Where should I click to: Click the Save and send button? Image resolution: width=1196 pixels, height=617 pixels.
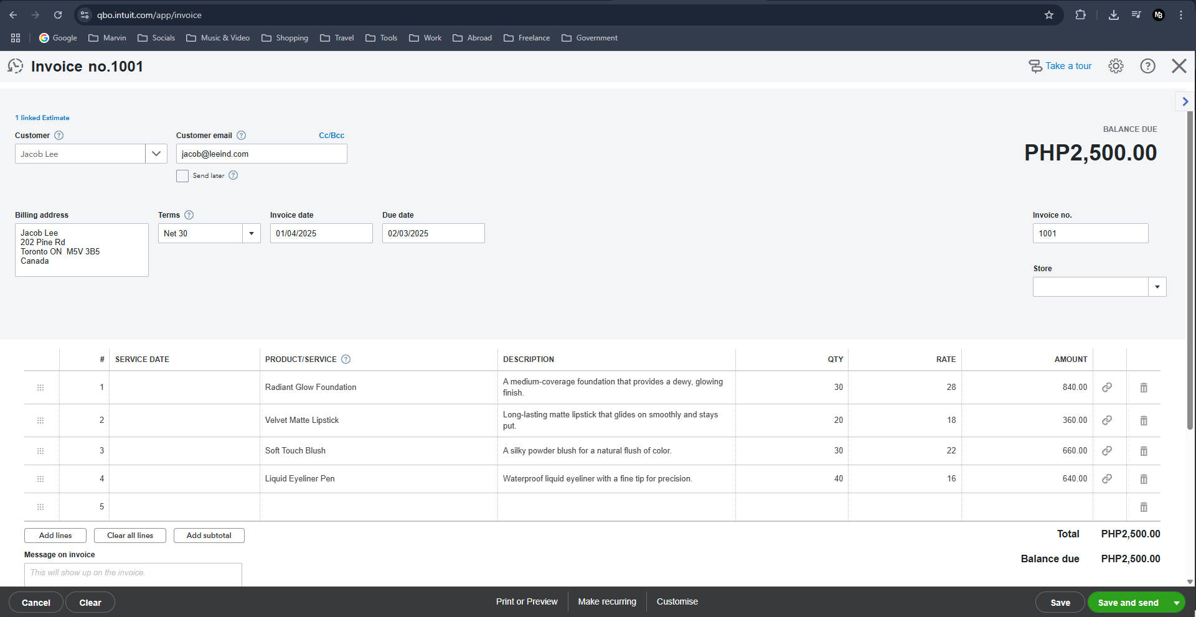tap(1128, 603)
